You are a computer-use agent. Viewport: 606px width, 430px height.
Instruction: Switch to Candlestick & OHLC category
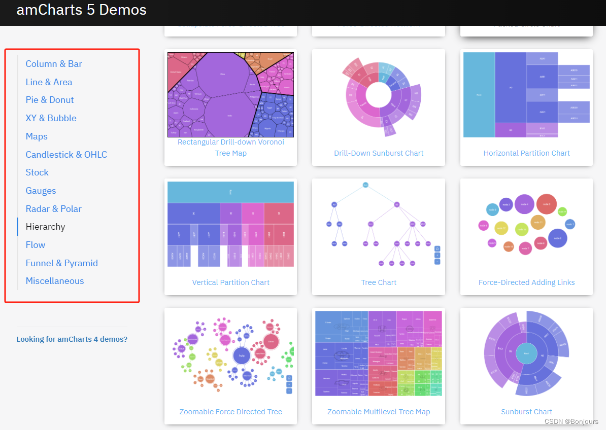[66, 155]
